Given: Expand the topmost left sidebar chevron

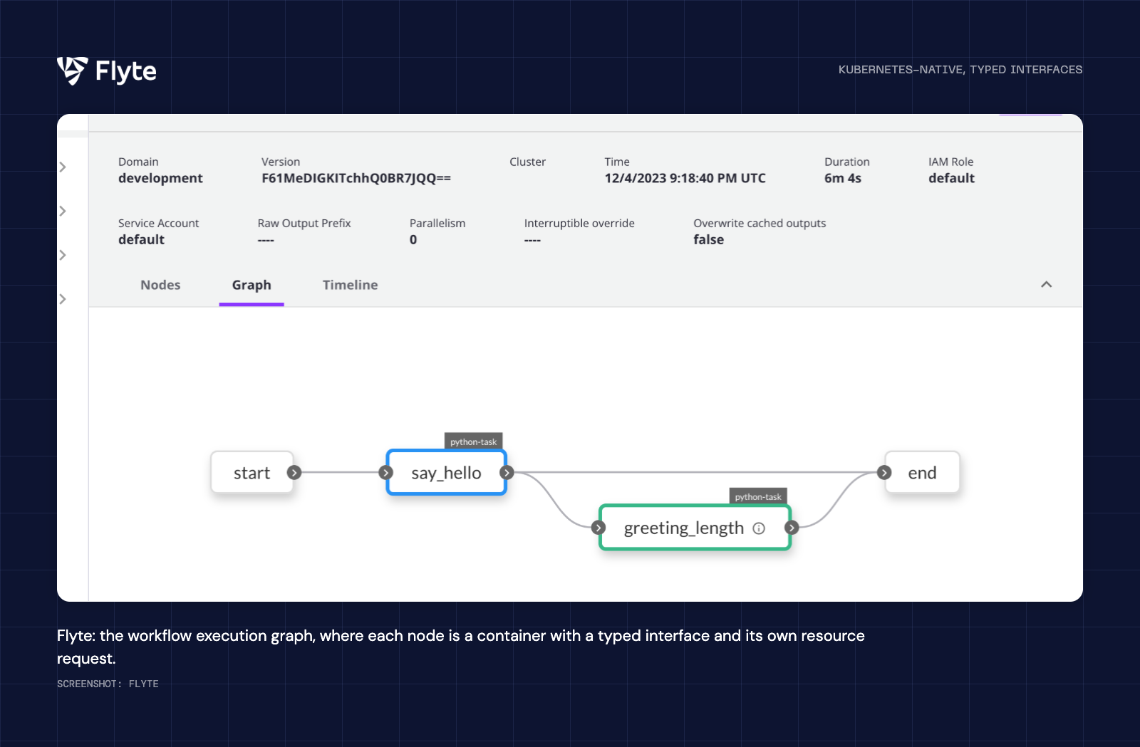Looking at the screenshot, I should 63,167.
